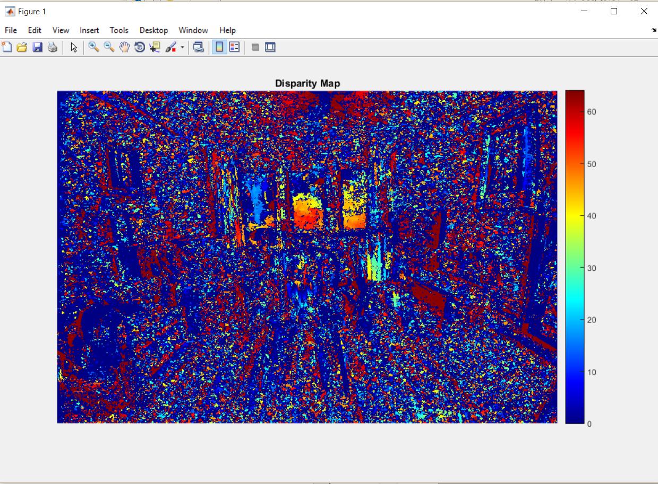Open the toolbar overflow arrow at far right

click(654, 30)
